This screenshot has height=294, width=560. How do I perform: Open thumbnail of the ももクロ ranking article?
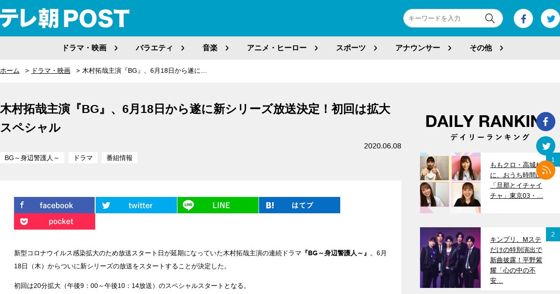pyautogui.click(x=450, y=183)
